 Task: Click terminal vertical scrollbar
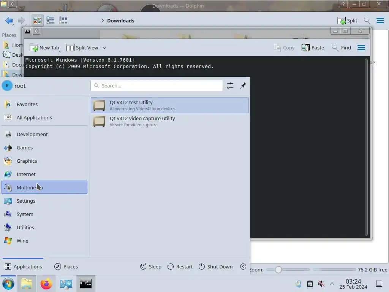tap(366, 147)
